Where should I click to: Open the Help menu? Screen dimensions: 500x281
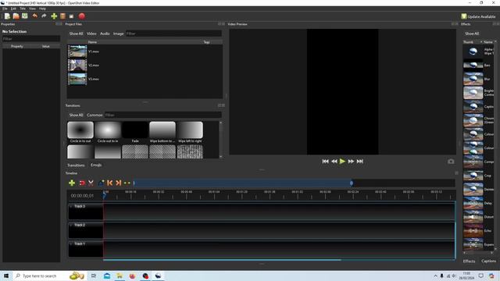[42, 9]
